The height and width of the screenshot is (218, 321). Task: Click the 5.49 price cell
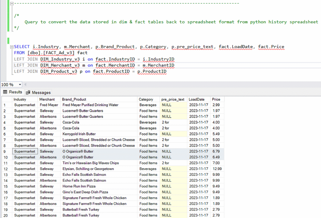click(x=217, y=134)
